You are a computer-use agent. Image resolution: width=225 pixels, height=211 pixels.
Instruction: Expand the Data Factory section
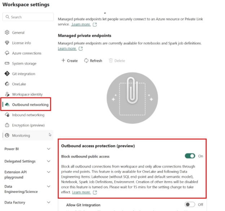point(49,203)
